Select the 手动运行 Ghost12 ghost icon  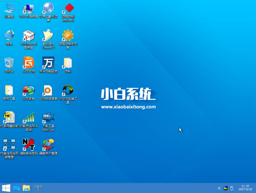tap(48, 35)
